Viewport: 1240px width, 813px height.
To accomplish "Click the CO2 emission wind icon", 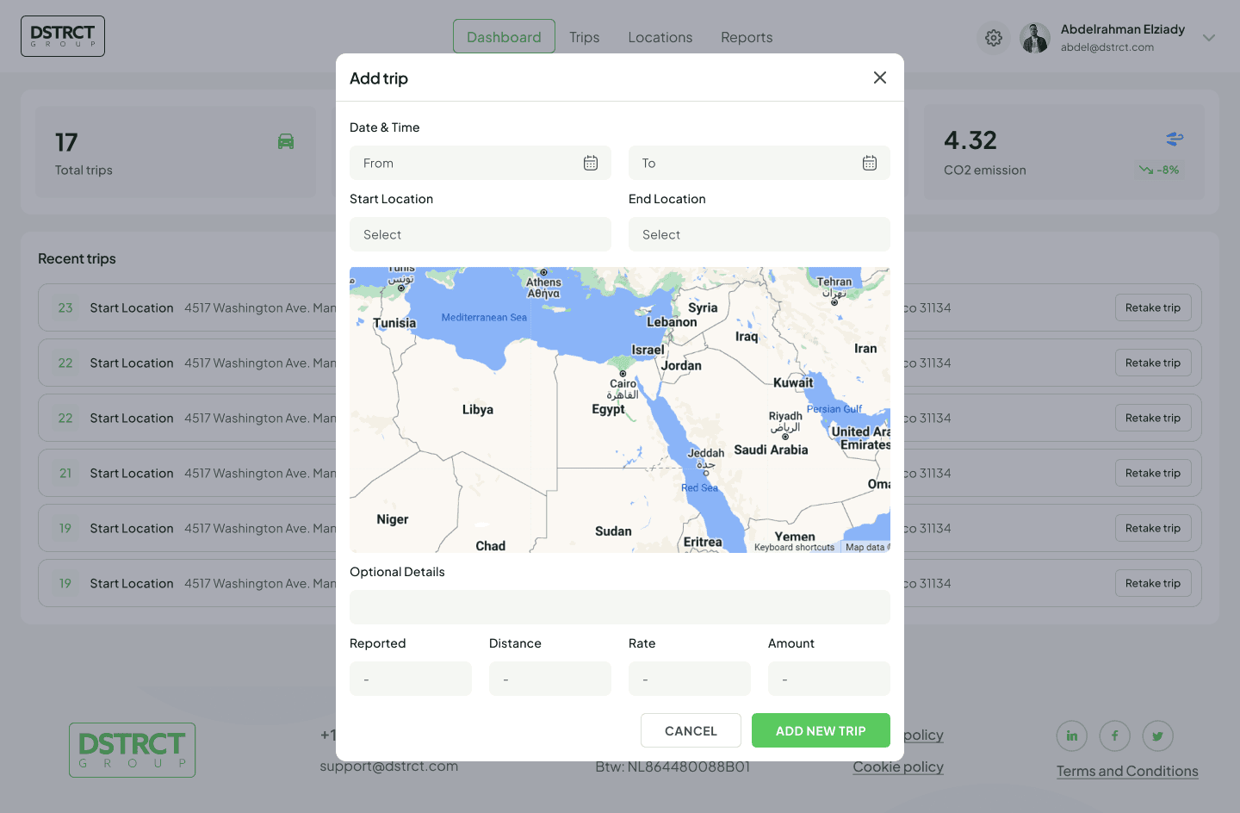I will click(x=1175, y=139).
